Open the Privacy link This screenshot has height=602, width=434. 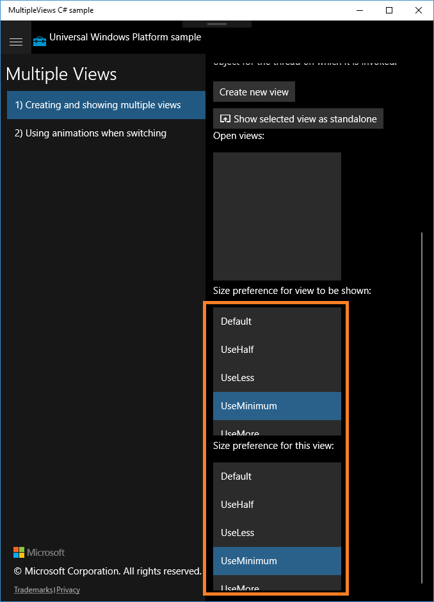coord(68,589)
